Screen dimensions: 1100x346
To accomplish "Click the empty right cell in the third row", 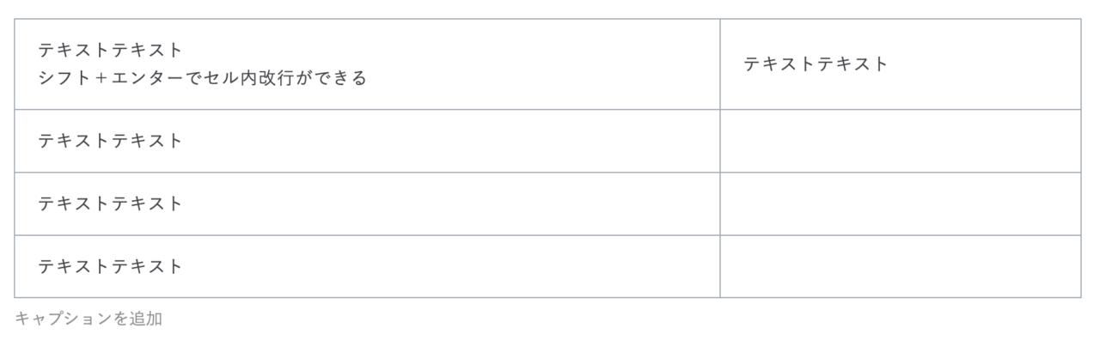I will point(901,203).
